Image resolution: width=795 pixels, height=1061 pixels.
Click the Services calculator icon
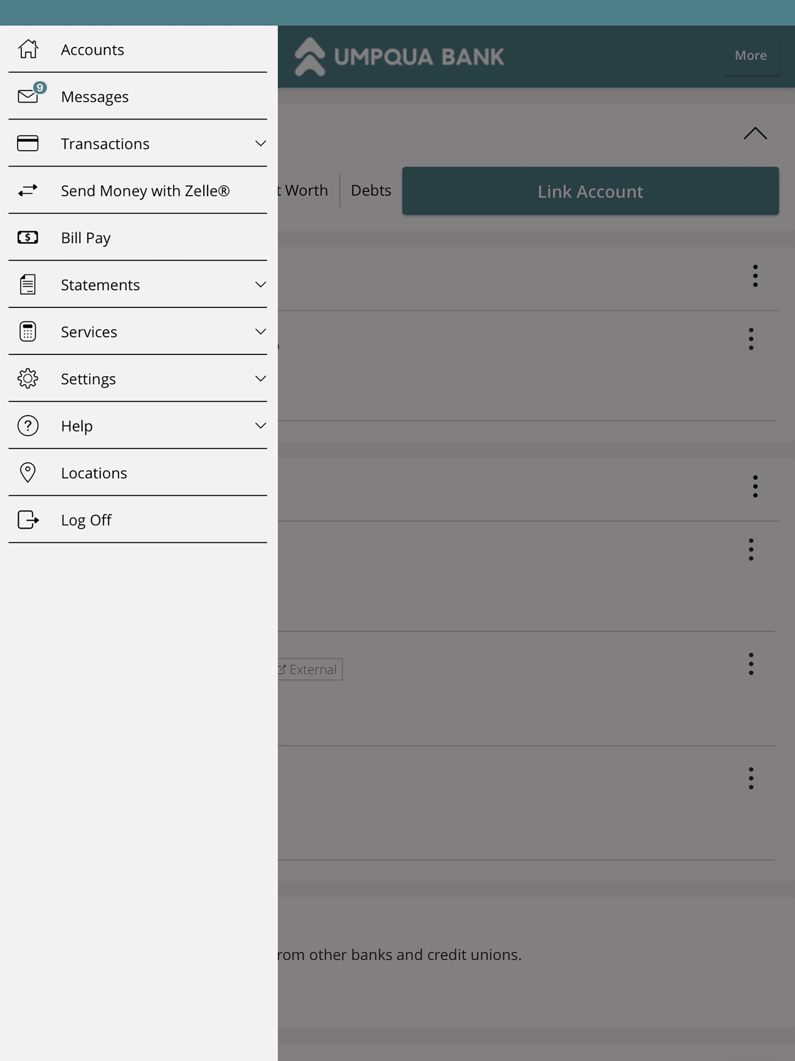click(28, 331)
